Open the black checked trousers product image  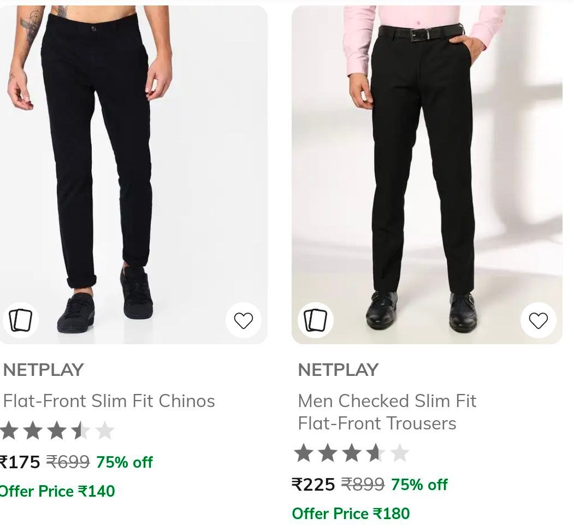click(x=427, y=175)
